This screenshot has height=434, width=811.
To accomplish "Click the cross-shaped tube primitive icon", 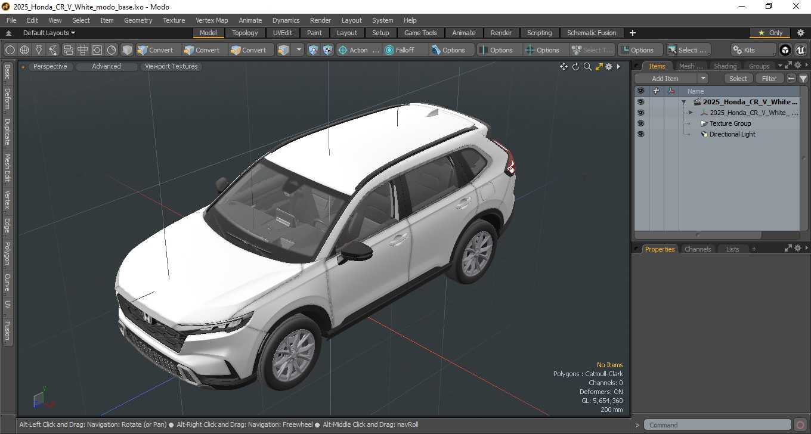I will click(83, 50).
